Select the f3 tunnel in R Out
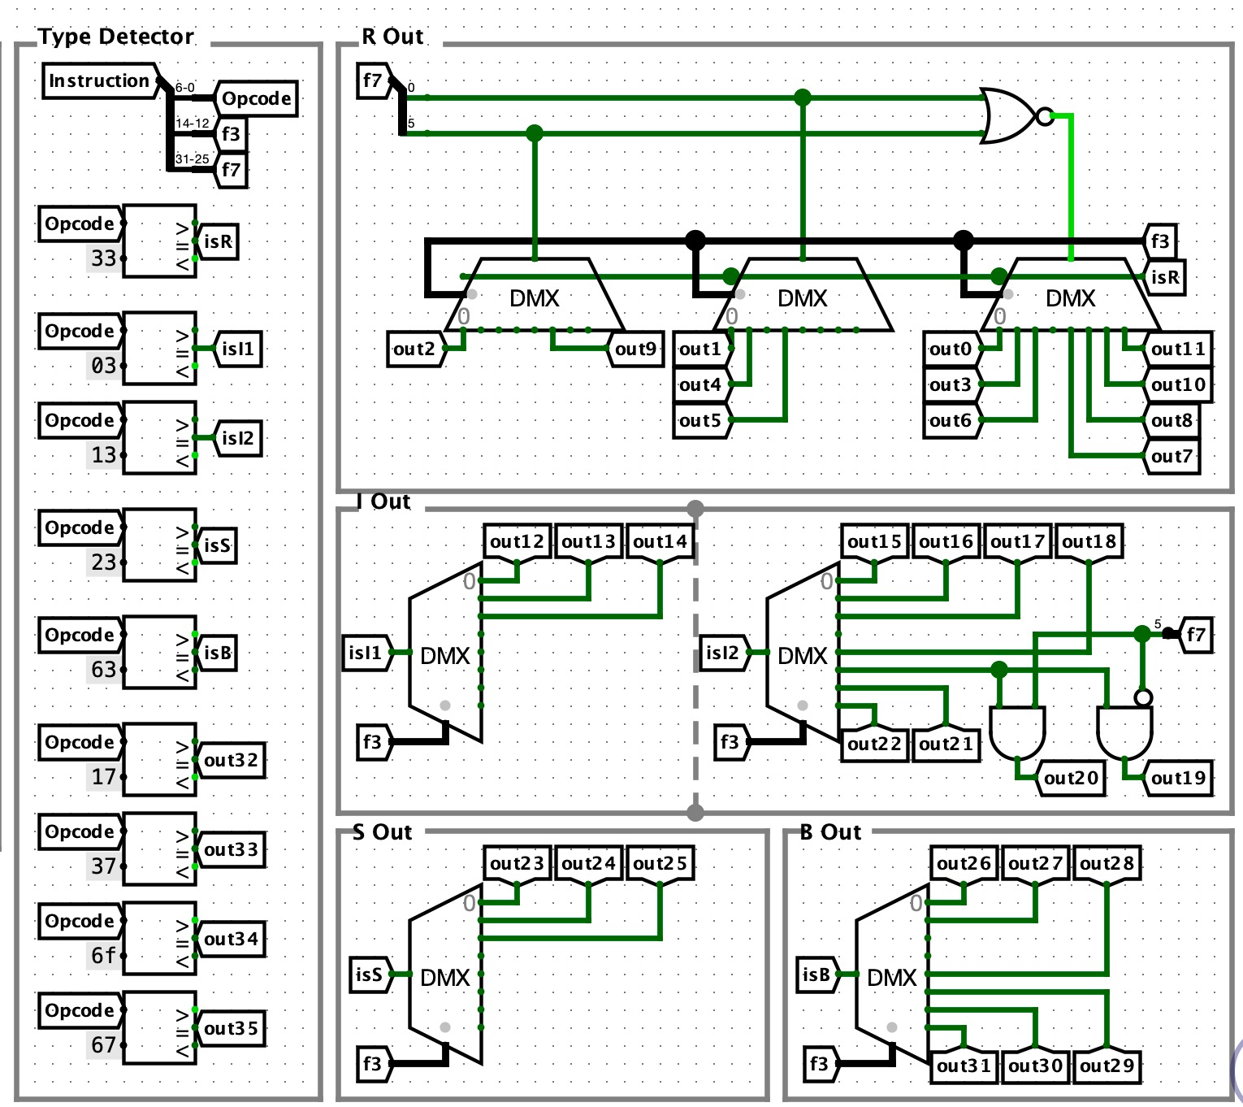The image size is (1243, 1107). click(x=1161, y=241)
